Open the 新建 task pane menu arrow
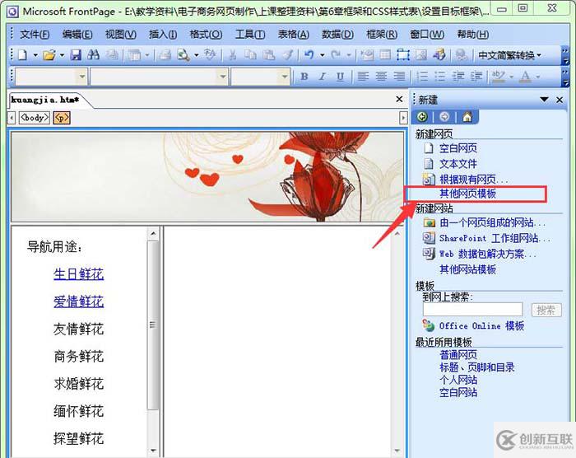Image resolution: width=576 pixels, height=458 pixels. click(545, 100)
